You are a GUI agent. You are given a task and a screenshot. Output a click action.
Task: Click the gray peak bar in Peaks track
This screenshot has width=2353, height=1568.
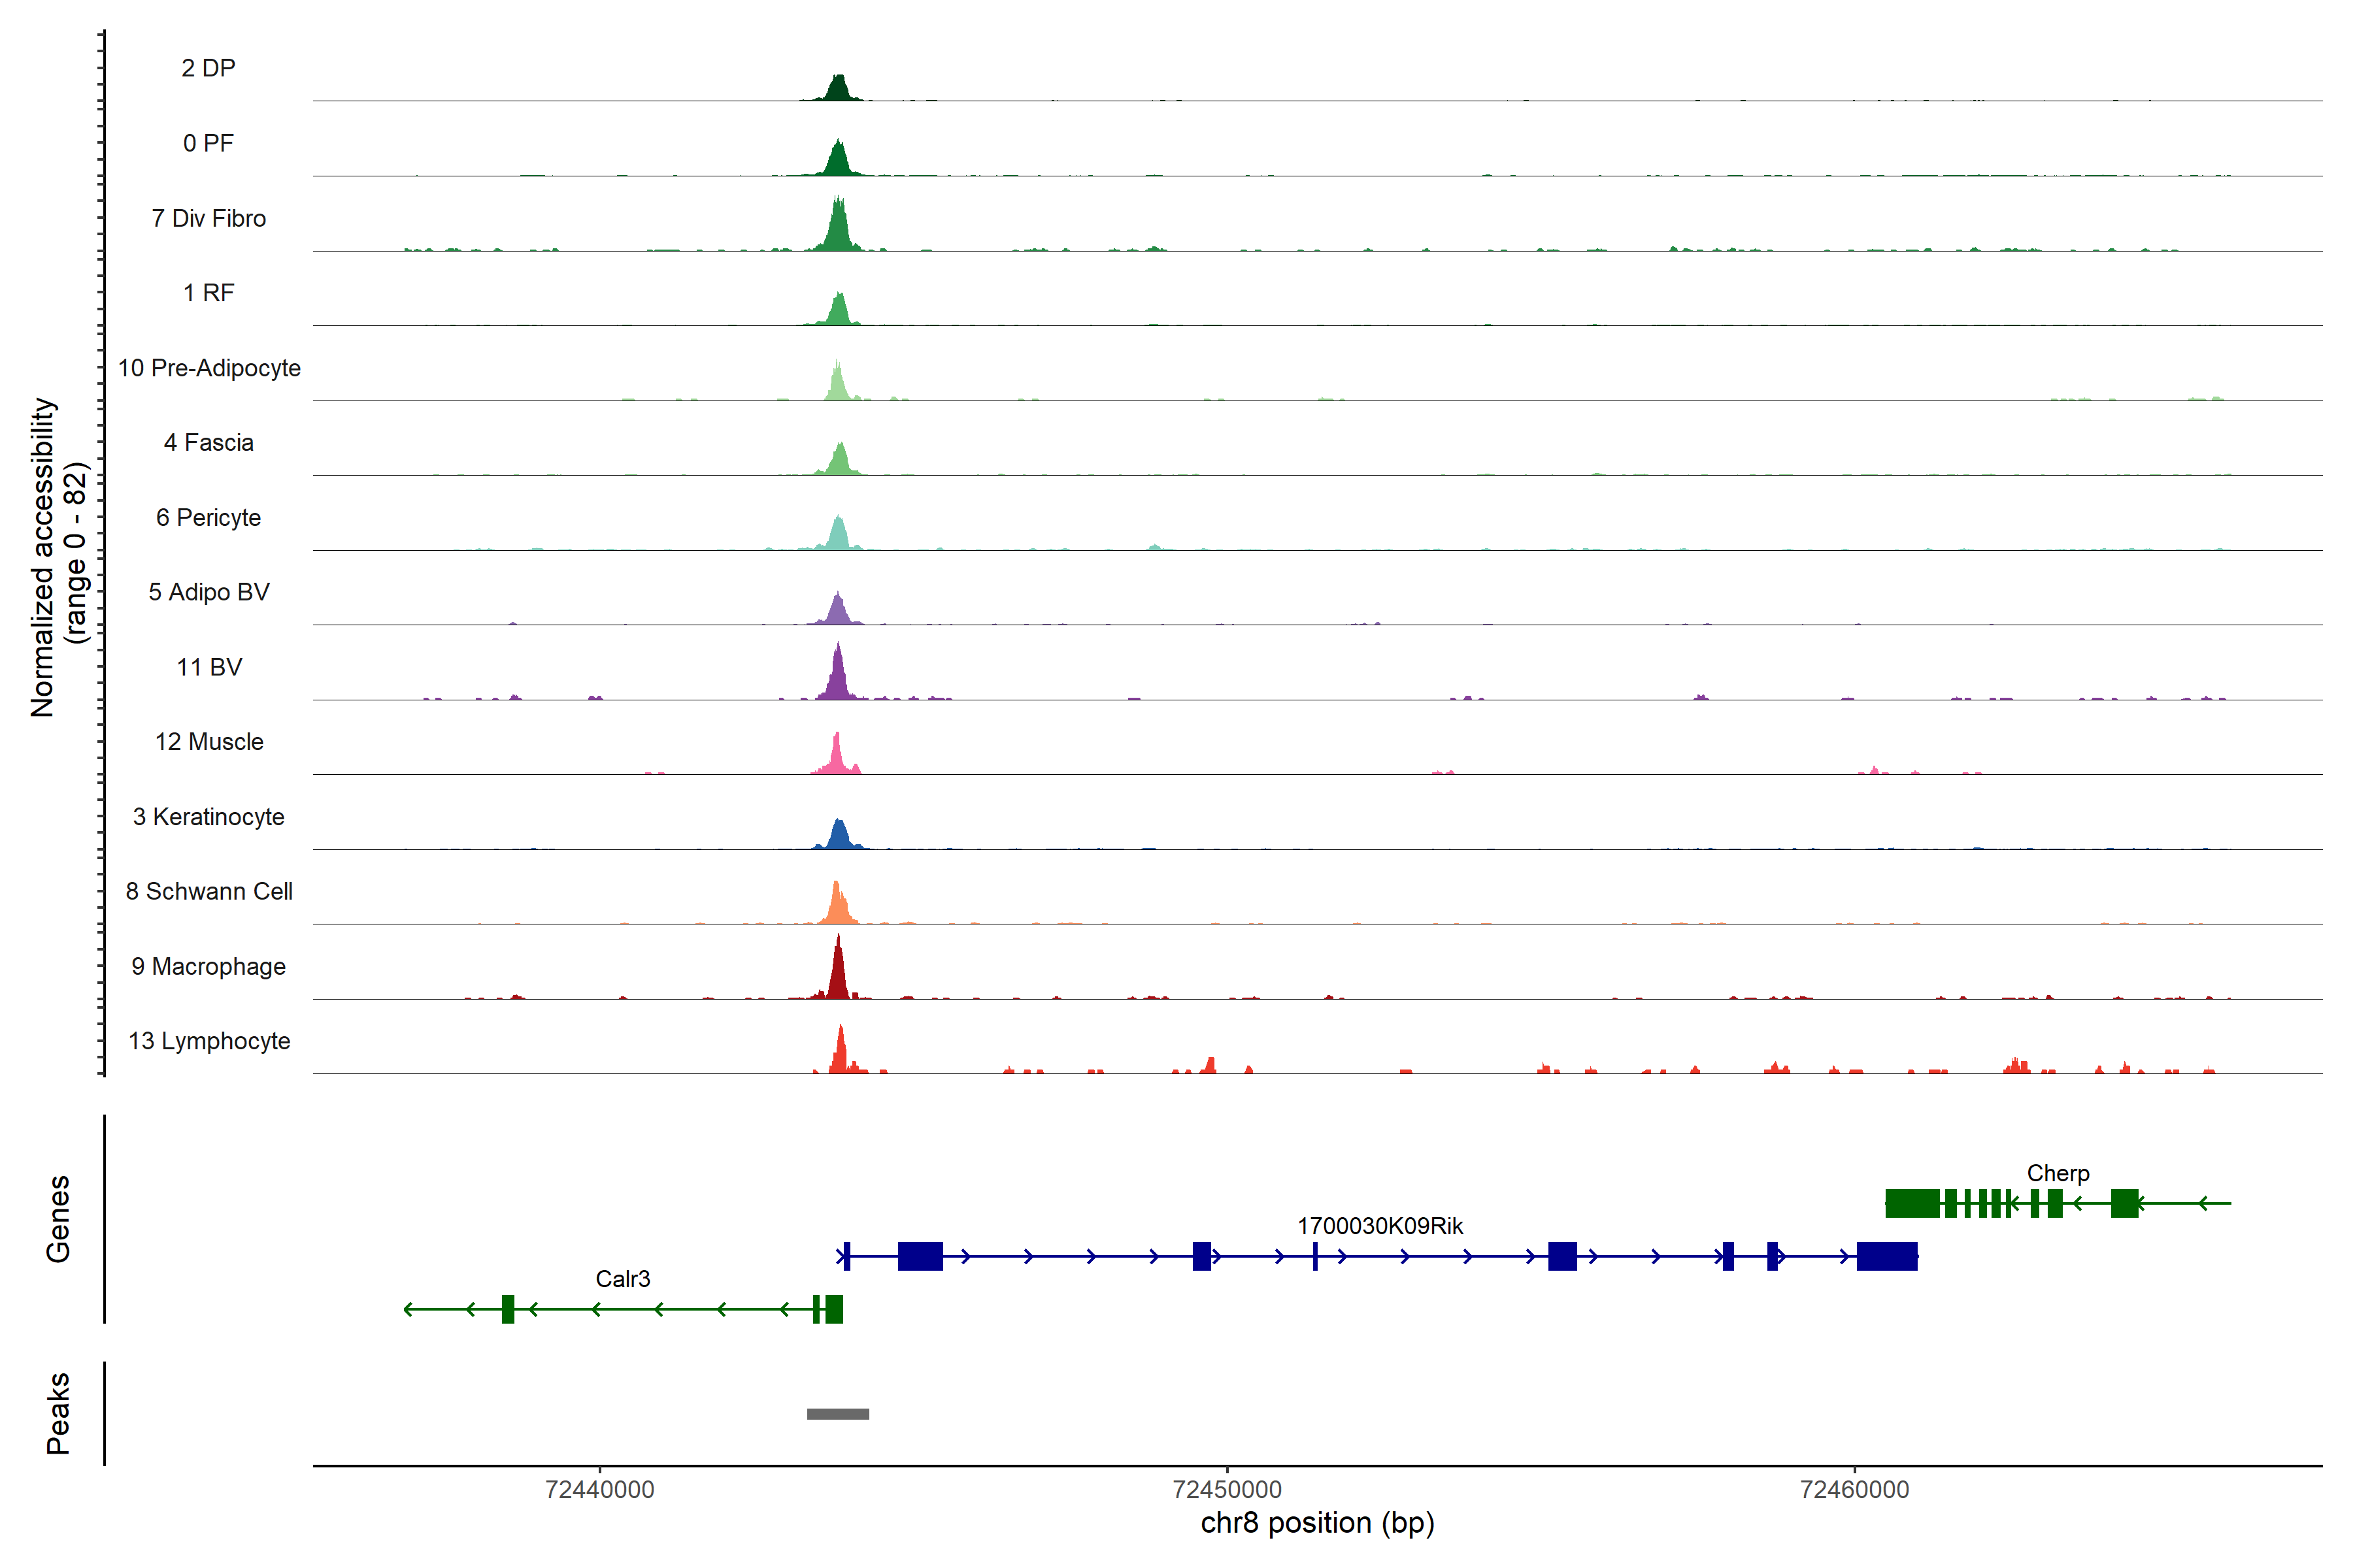(837, 1413)
